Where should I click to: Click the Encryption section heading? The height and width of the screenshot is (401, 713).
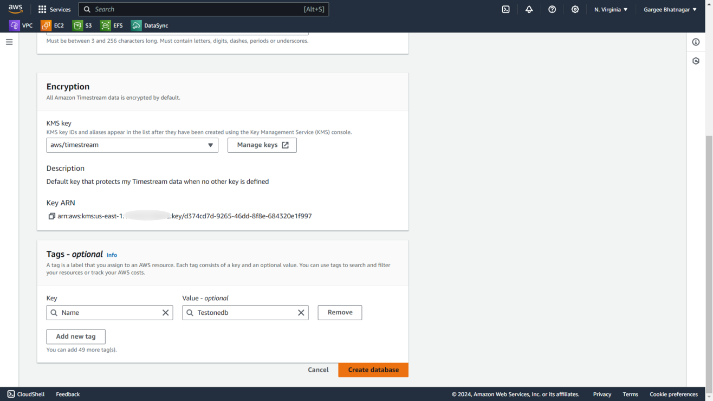[68, 87]
